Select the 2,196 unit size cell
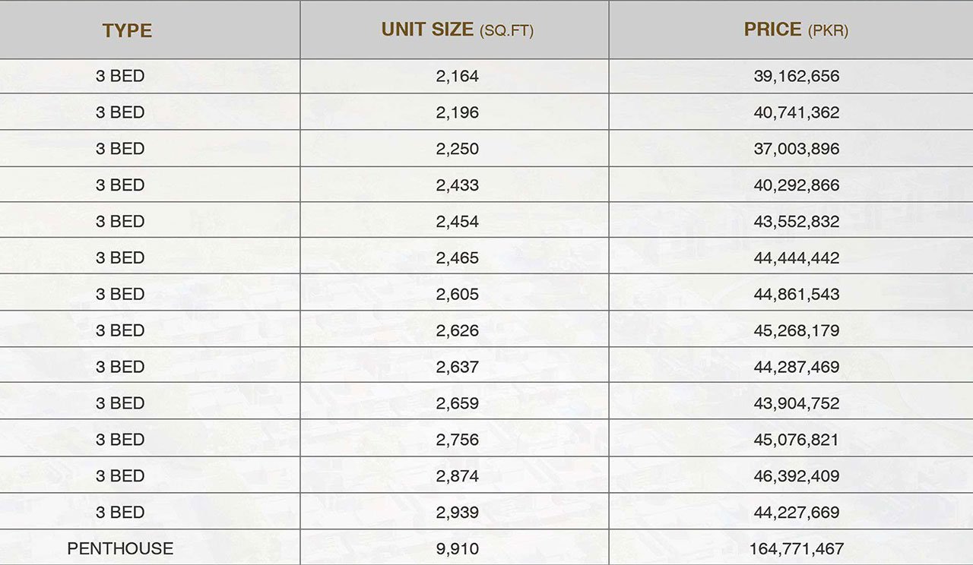 coord(457,112)
